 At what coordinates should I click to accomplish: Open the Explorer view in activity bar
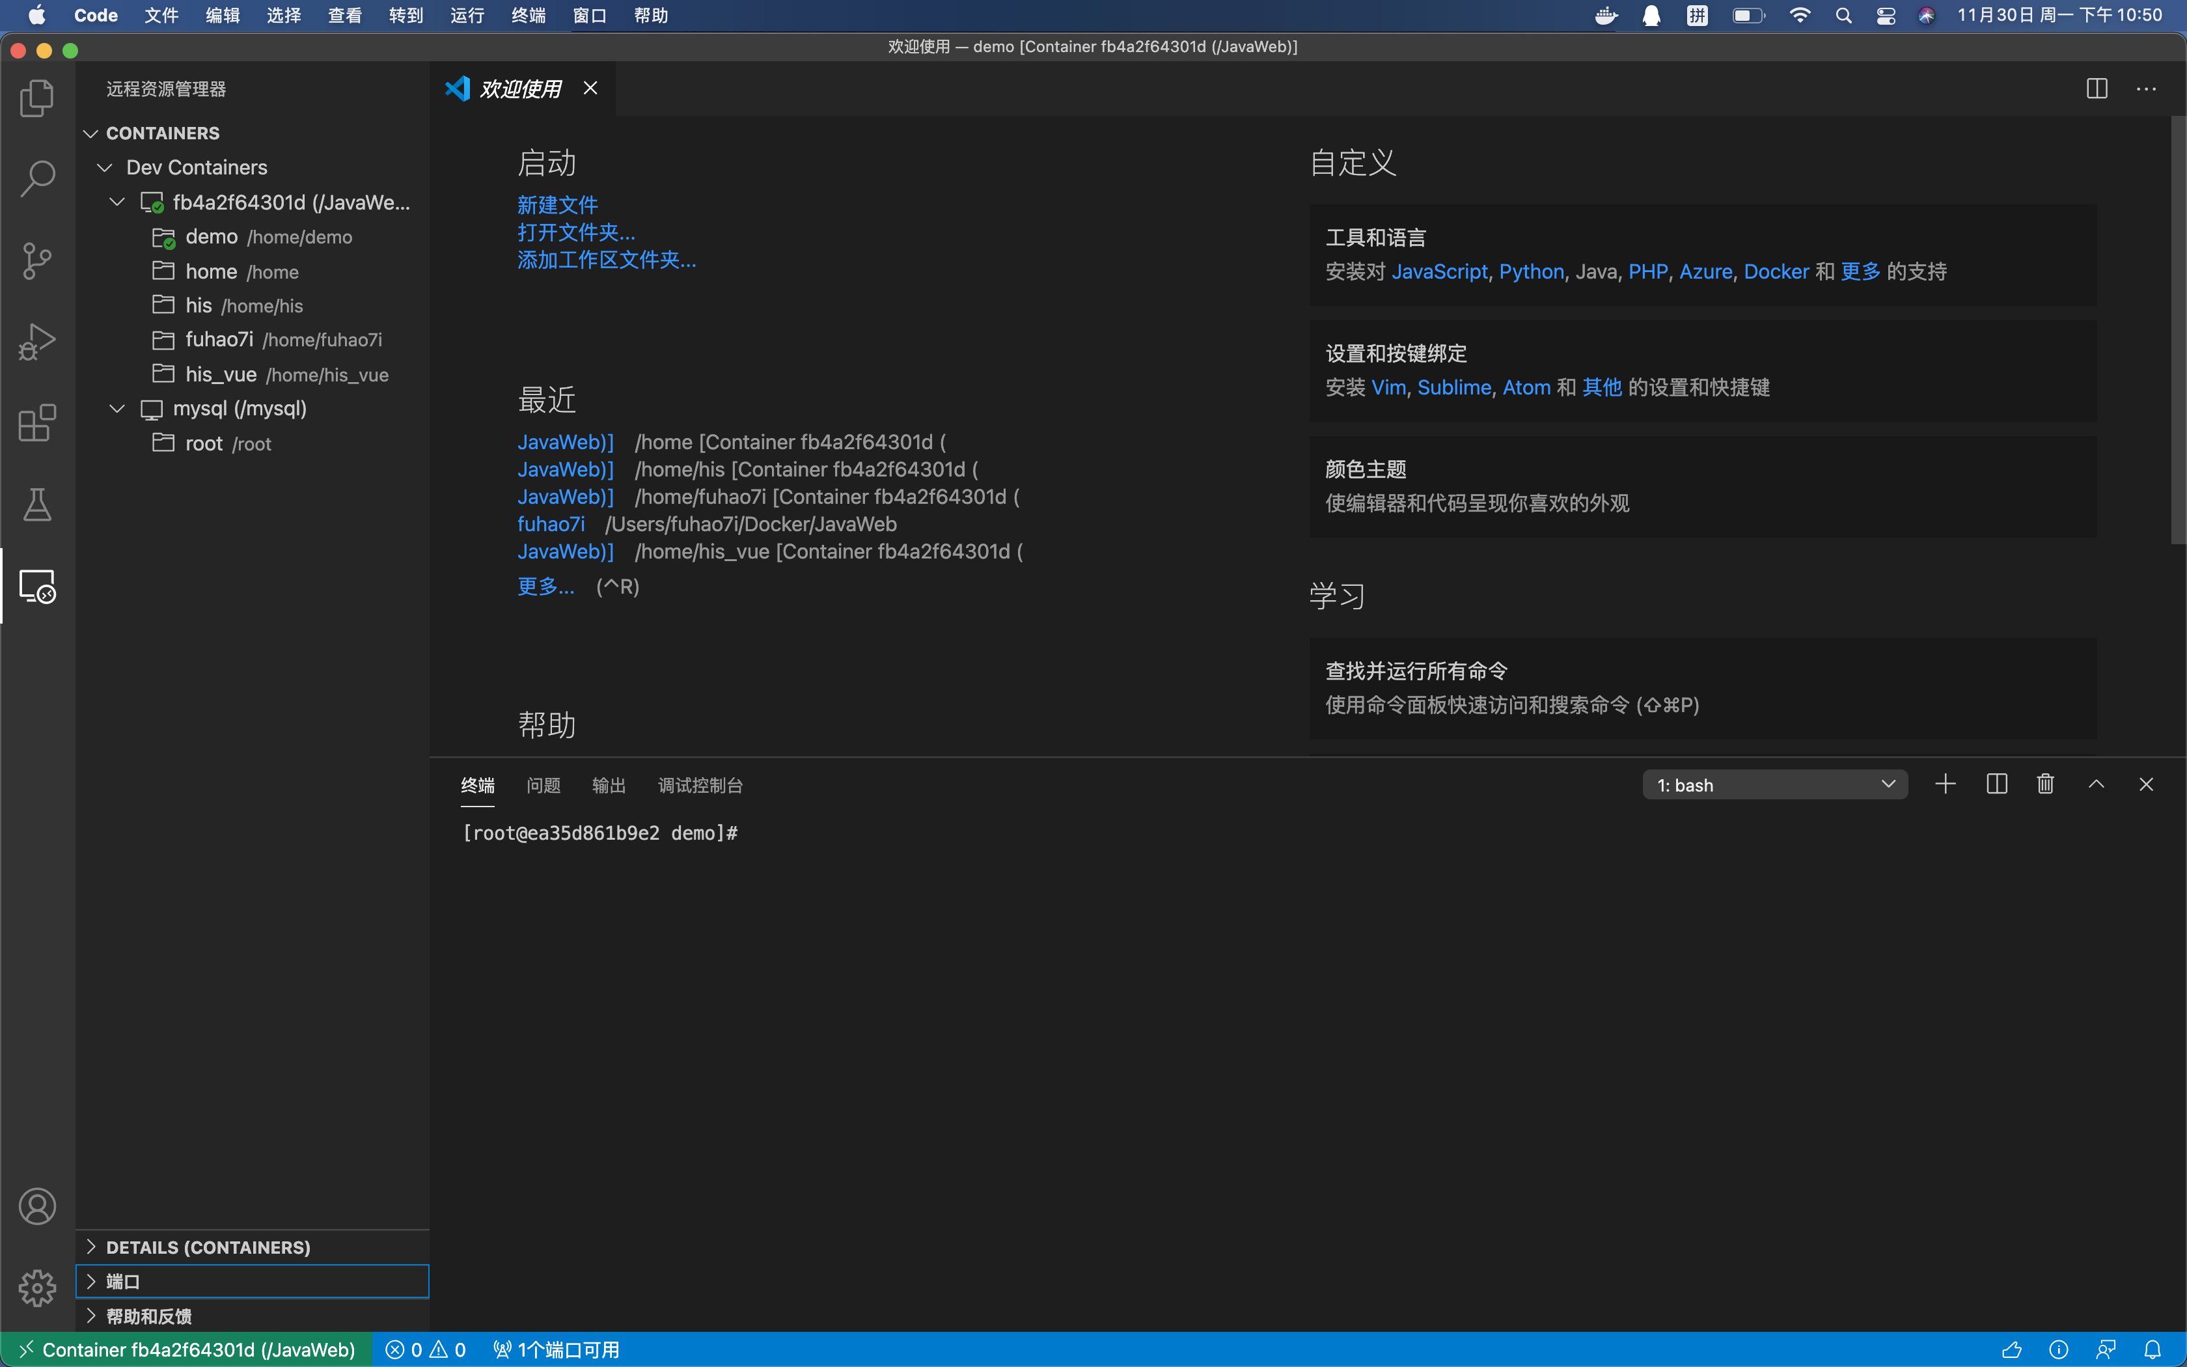[x=37, y=98]
